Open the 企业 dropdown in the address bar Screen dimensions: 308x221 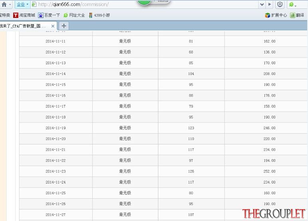click(x=22, y=4)
